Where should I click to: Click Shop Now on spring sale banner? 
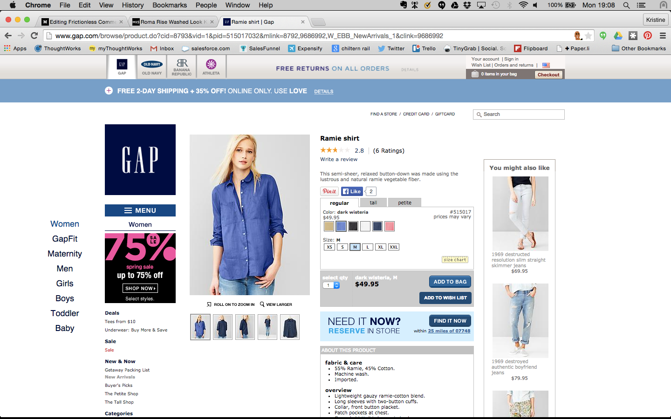pyautogui.click(x=140, y=288)
